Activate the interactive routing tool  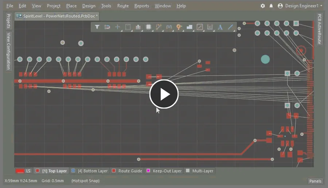coord(159,27)
